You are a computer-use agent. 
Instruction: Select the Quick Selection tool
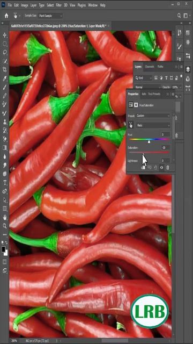5,61
